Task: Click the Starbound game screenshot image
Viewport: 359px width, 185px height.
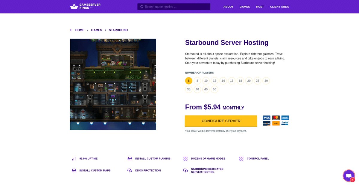Action: (113, 84)
